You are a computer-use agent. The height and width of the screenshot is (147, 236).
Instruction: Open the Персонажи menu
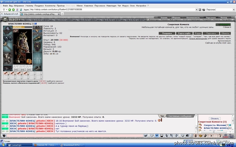(x=100, y=5)
